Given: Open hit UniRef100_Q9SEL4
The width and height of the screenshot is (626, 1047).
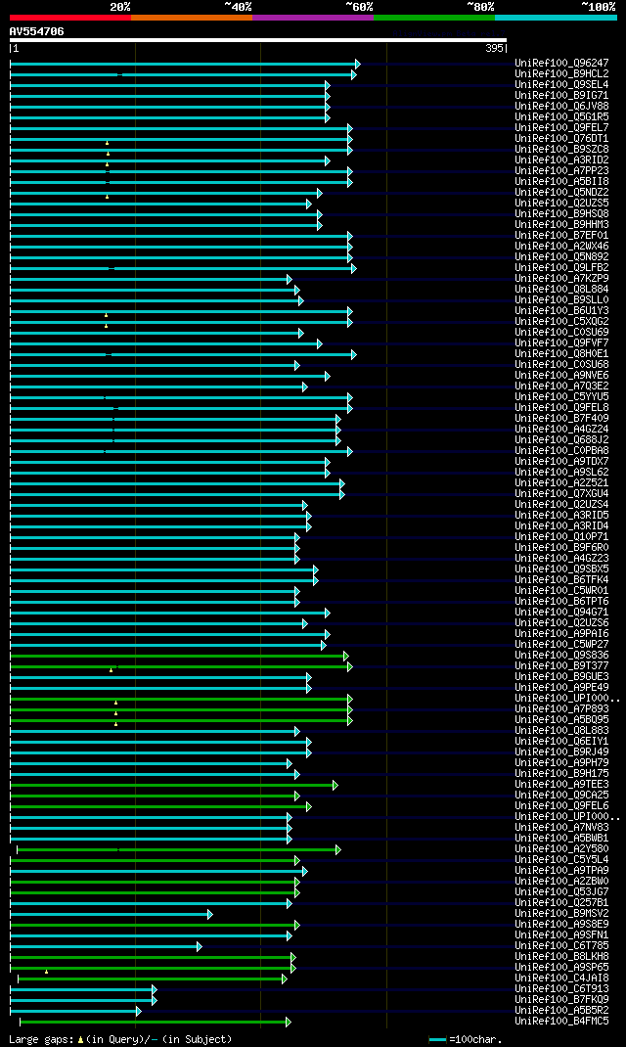Looking at the screenshot, I should (561, 85).
